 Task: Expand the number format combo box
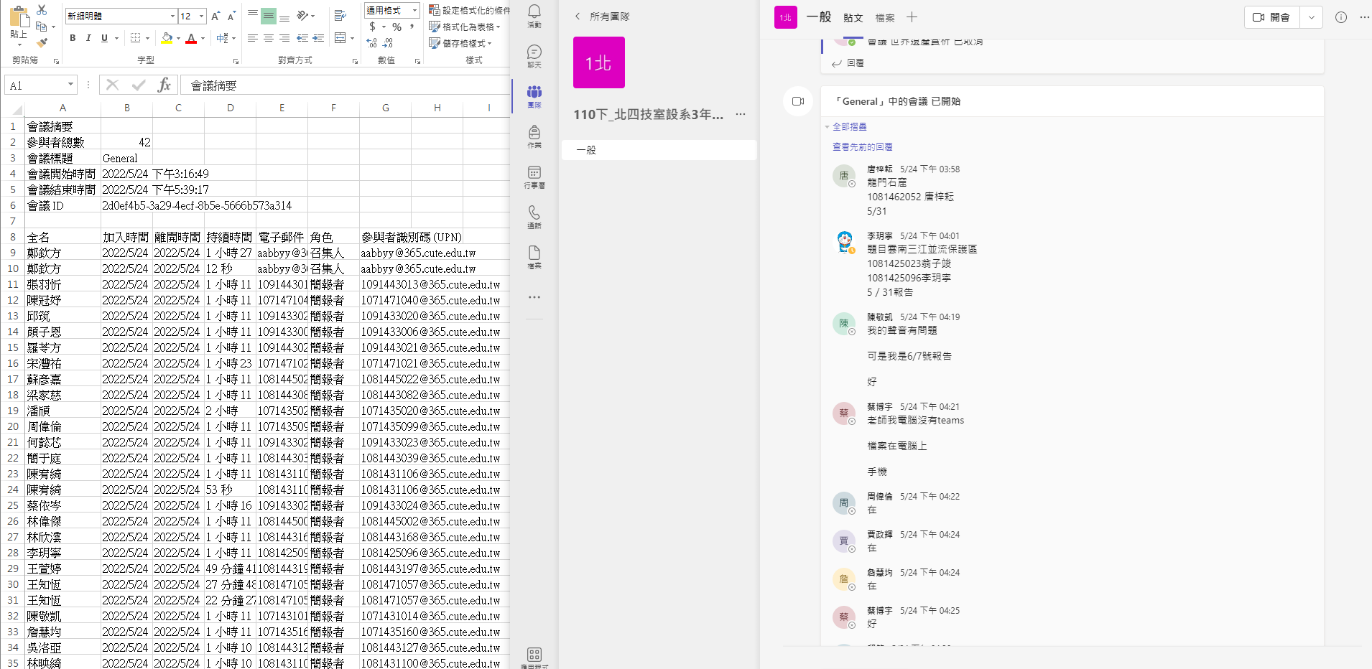(414, 10)
